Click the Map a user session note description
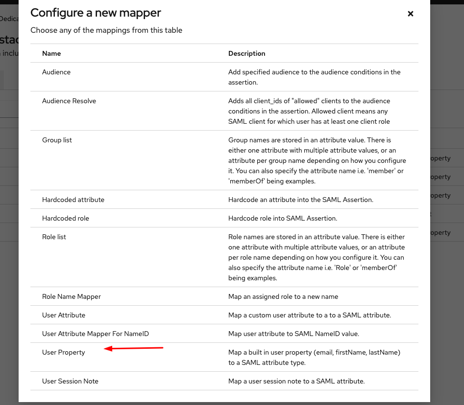 pos(296,382)
